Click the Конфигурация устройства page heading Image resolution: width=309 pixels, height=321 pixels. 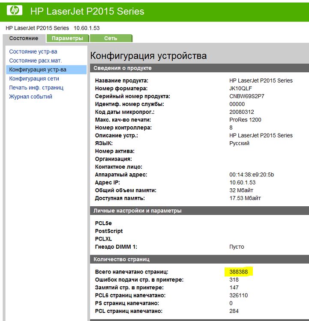pyautogui.click(x=148, y=56)
